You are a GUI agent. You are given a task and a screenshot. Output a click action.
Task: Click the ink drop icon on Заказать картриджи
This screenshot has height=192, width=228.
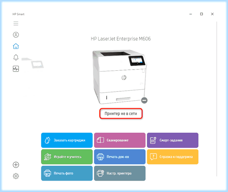(x=47, y=140)
